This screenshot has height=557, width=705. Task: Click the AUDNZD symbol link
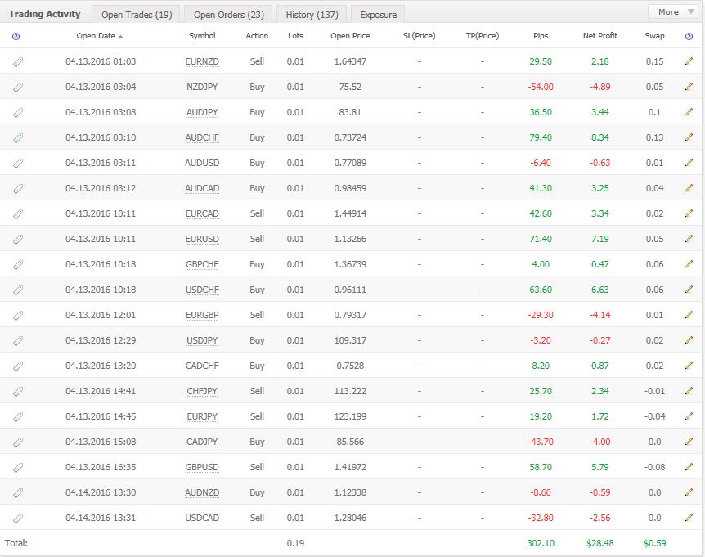[202, 492]
